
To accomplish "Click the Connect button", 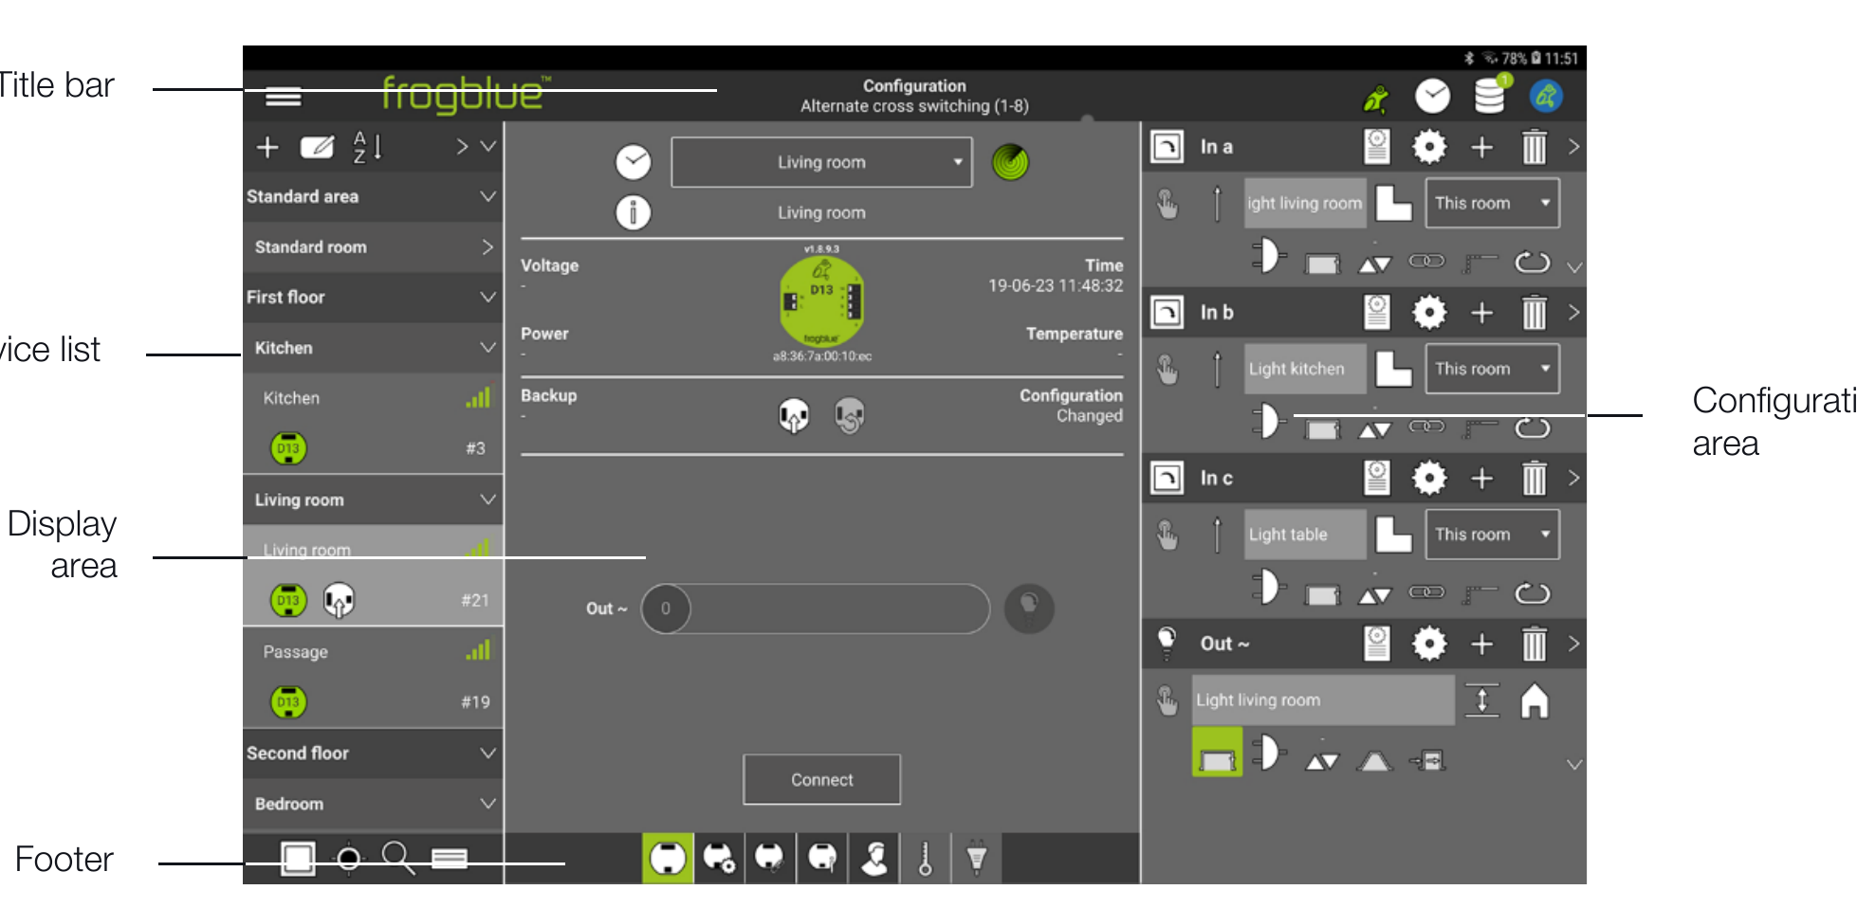I will tap(821, 779).
